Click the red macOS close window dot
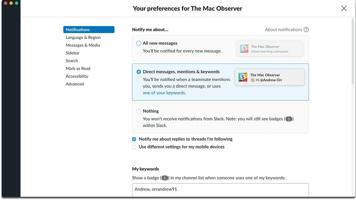The image size is (356, 200). [x=6, y=3]
